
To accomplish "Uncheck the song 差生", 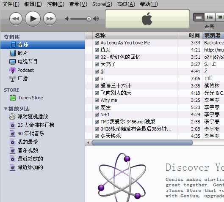I will (97, 107).
